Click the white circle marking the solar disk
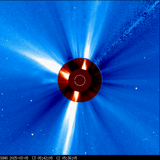The height and width of the screenshot is (160, 160). [x=80, y=80]
